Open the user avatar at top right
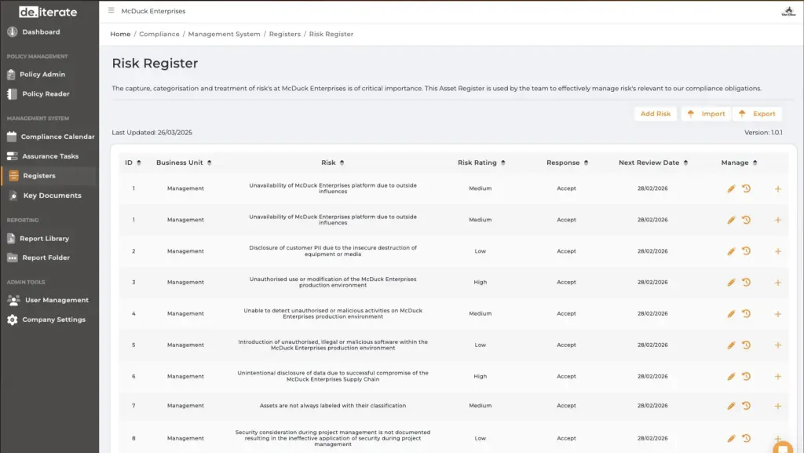The width and height of the screenshot is (804, 453). 788,11
